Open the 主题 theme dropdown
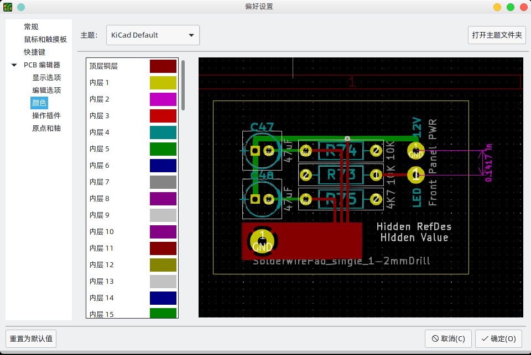Image resolution: width=531 pixels, height=355 pixels. pos(191,35)
